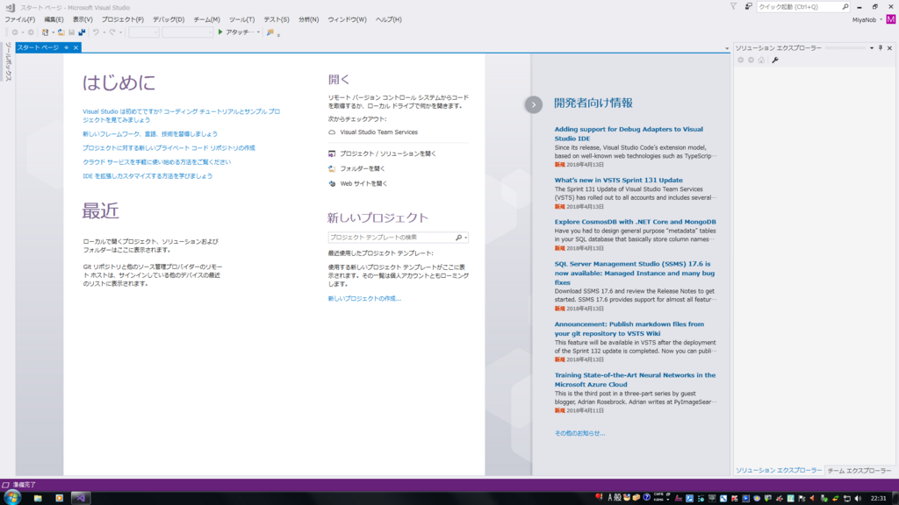Open the 新しいプロジェクトの作成 link
This screenshot has height=505, width=899.
click(x=364, y=299)
